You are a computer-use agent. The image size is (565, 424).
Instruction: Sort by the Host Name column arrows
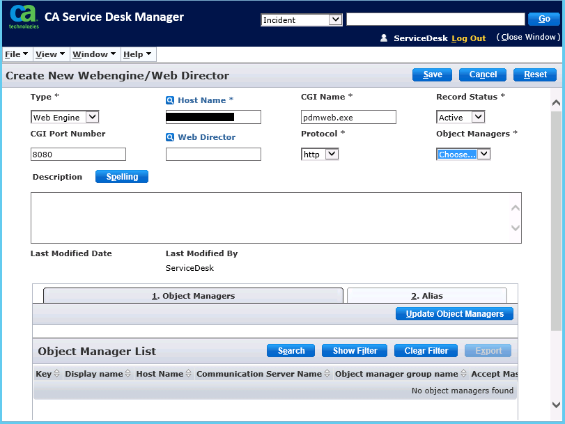click(x=189, y=374)
